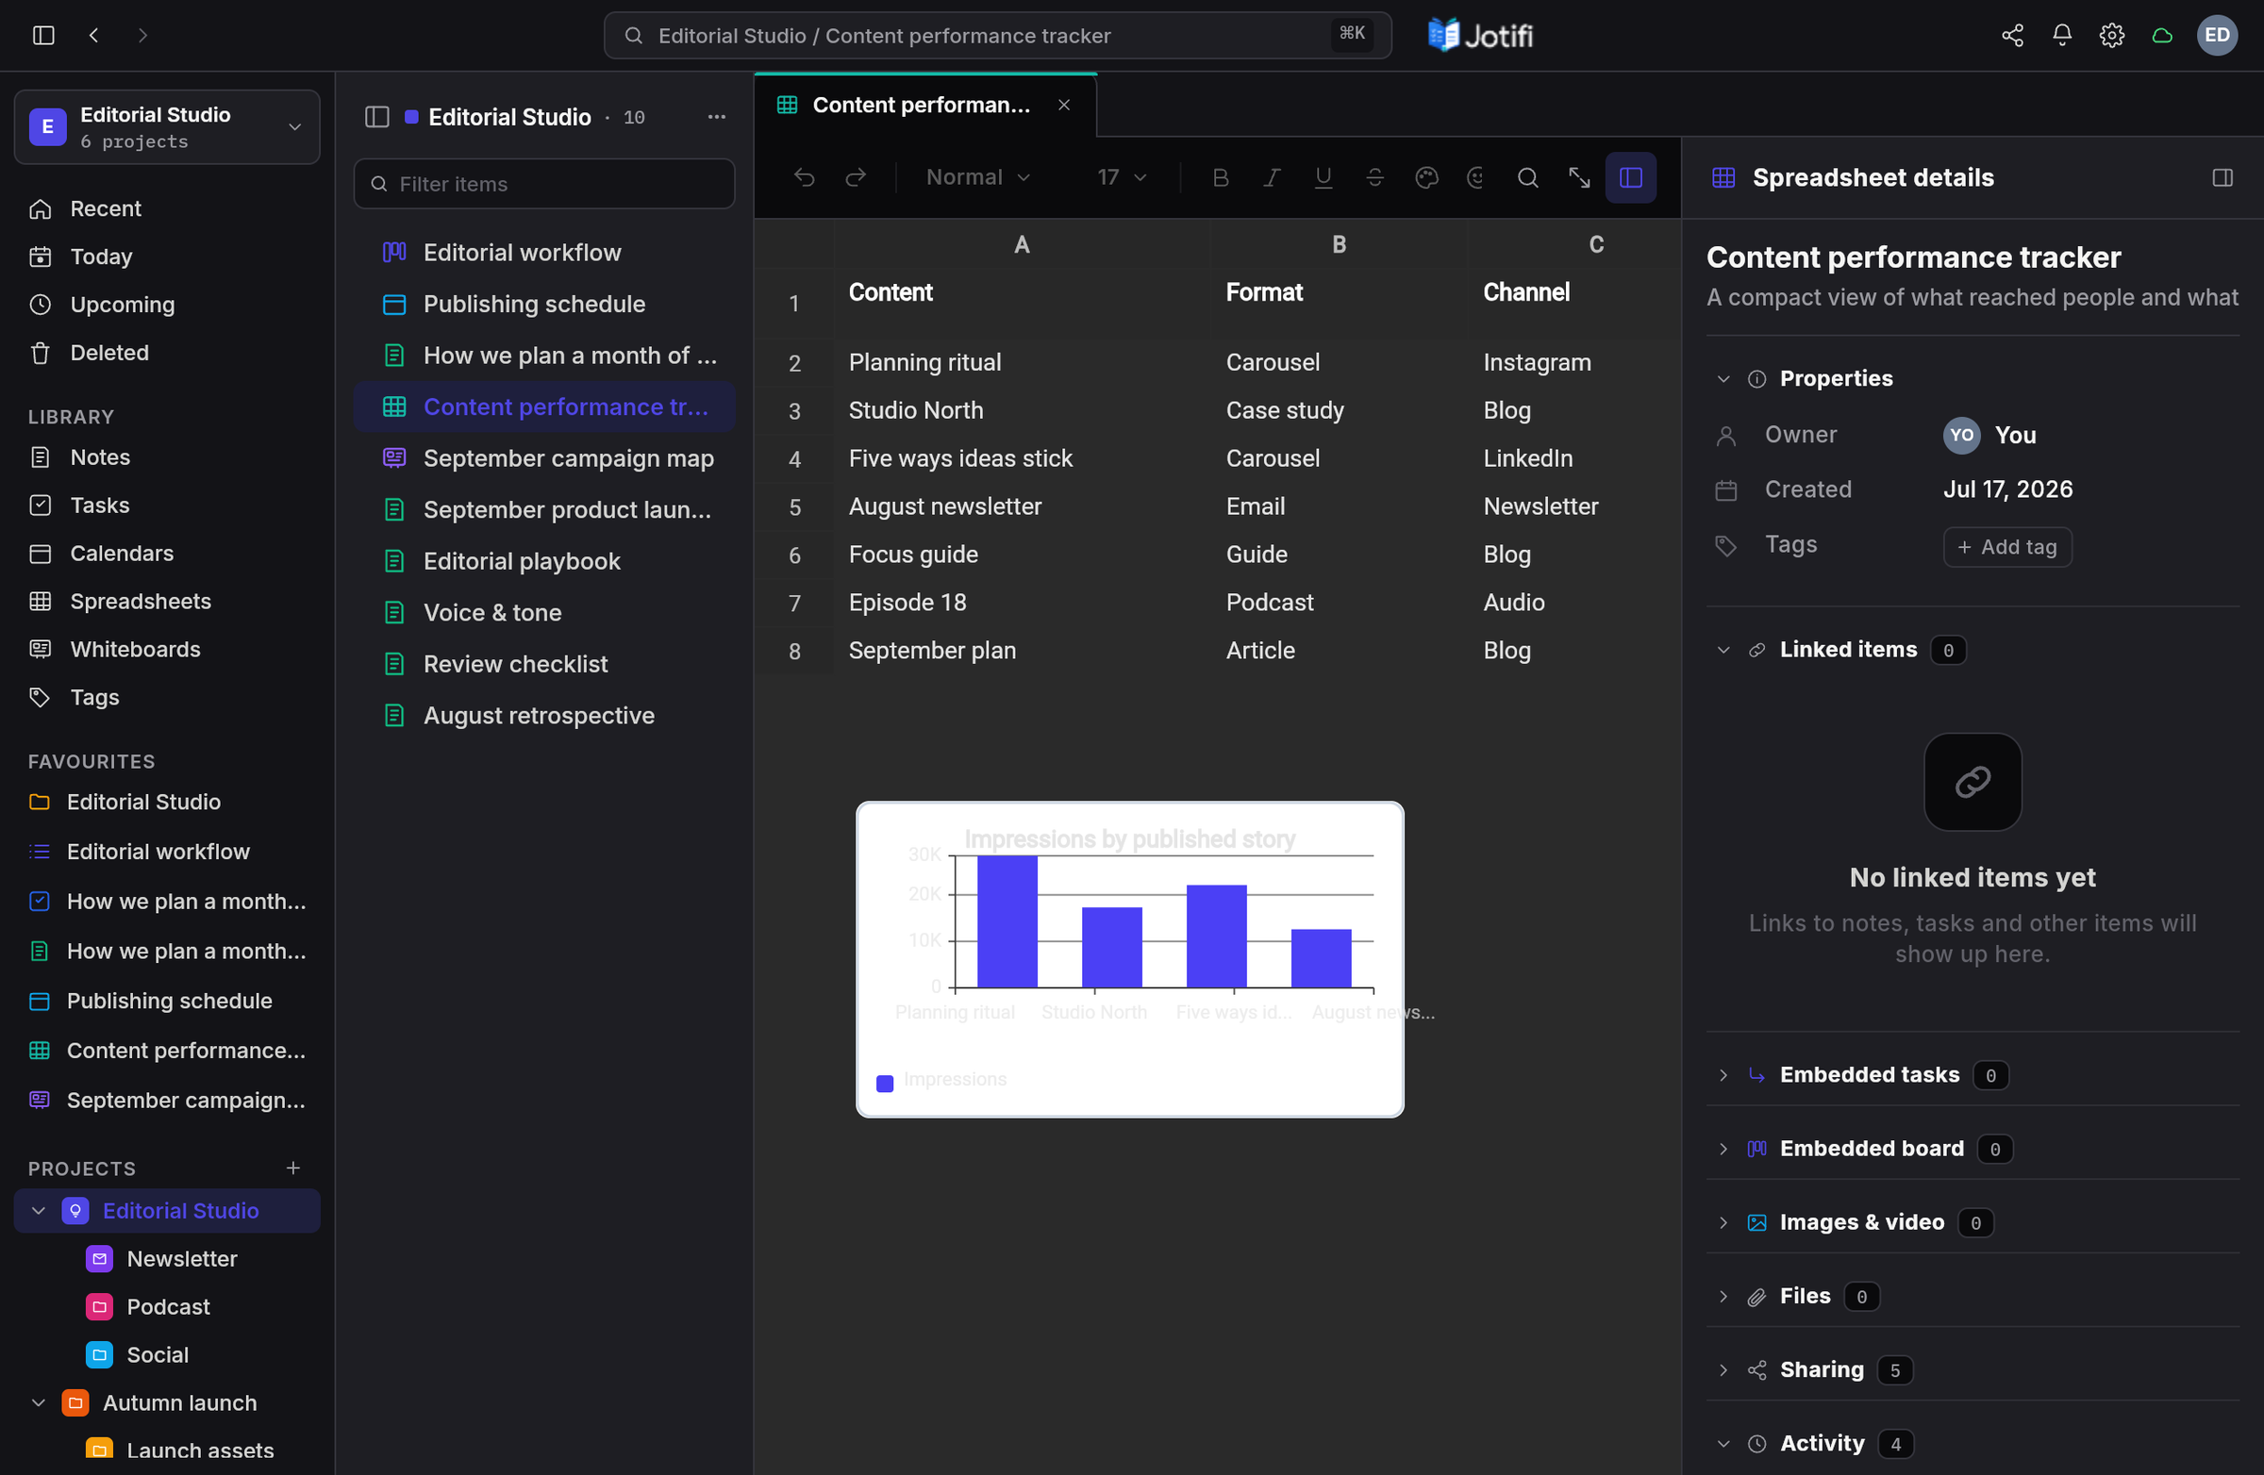Image resolution: width=2264 pixels, height=1475 pixels.
Task: Toggle the left sidebar visibility
Action: point(43,35)
